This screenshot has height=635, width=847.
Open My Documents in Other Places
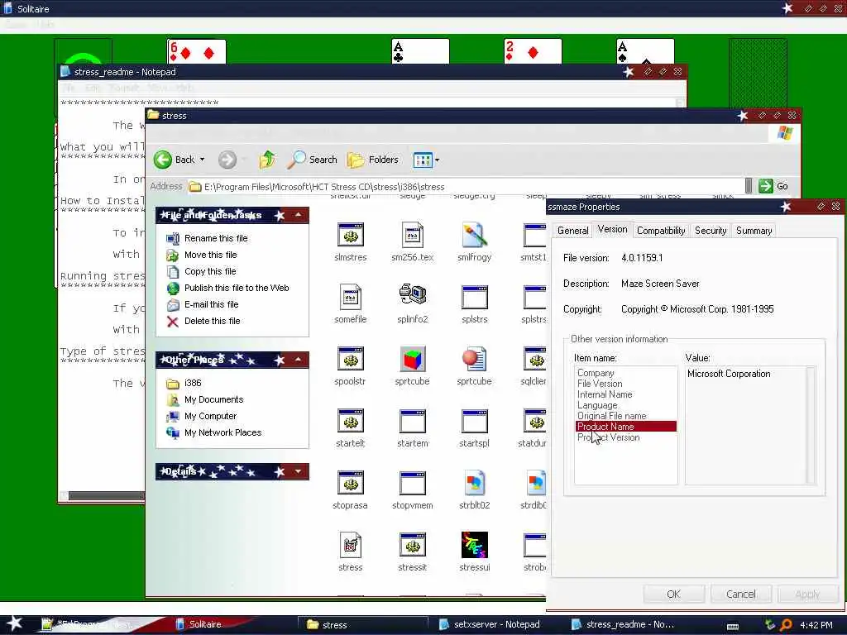213,399
